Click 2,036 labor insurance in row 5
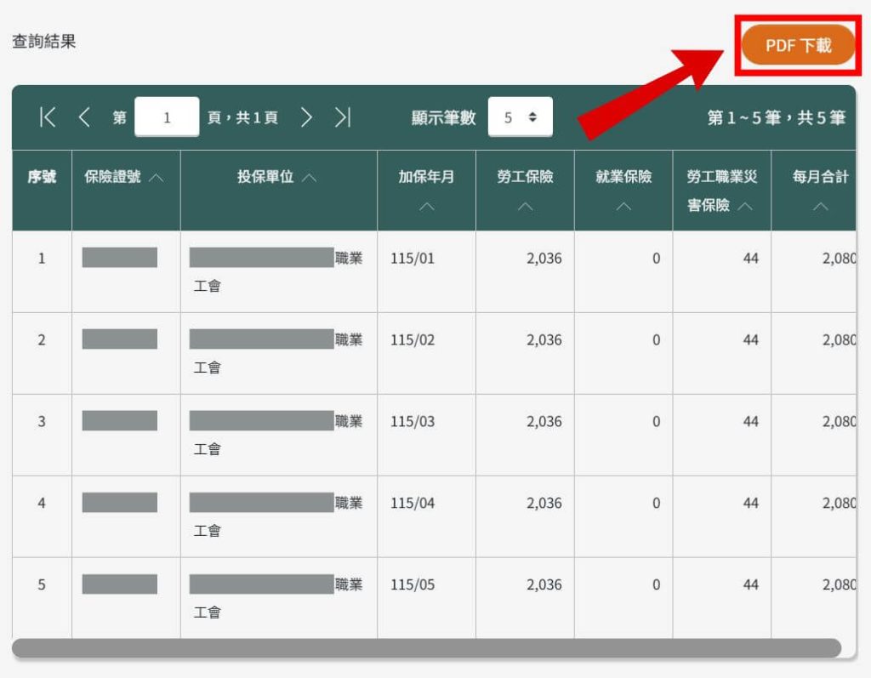 point(544,585)
